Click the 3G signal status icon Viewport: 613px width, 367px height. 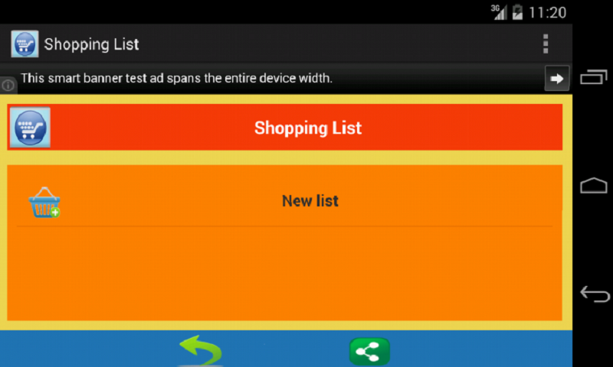click(x=499, y=12)
